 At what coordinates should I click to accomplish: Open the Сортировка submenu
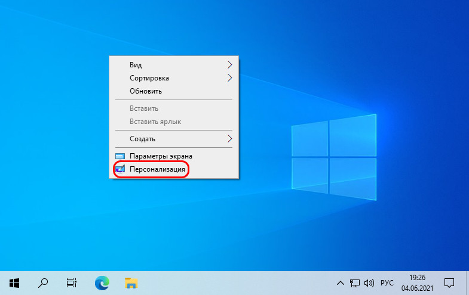[x=174, y=78]
